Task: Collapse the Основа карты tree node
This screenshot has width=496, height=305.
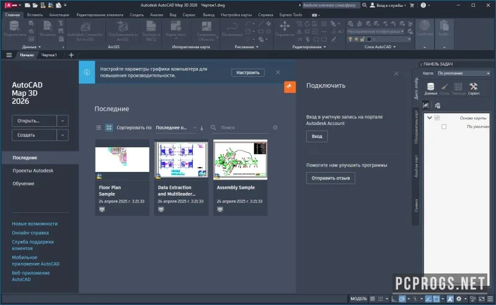Action: pos(430,118)
